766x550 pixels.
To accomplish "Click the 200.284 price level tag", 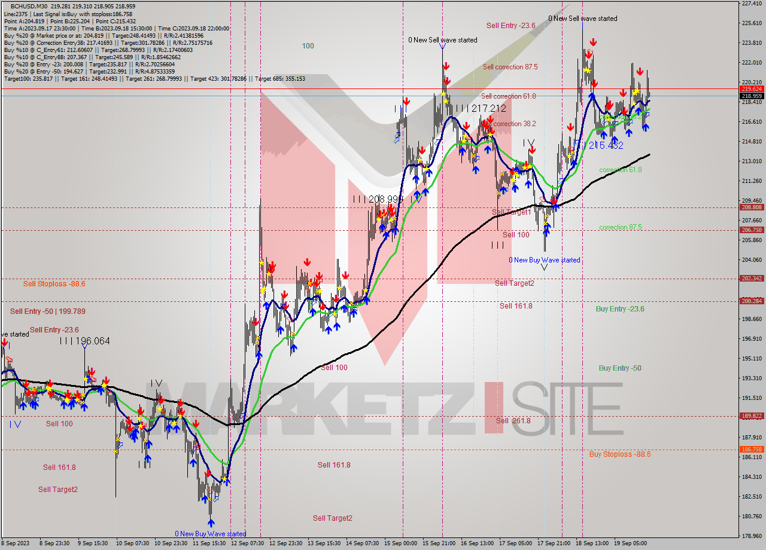I will [752, 301].
